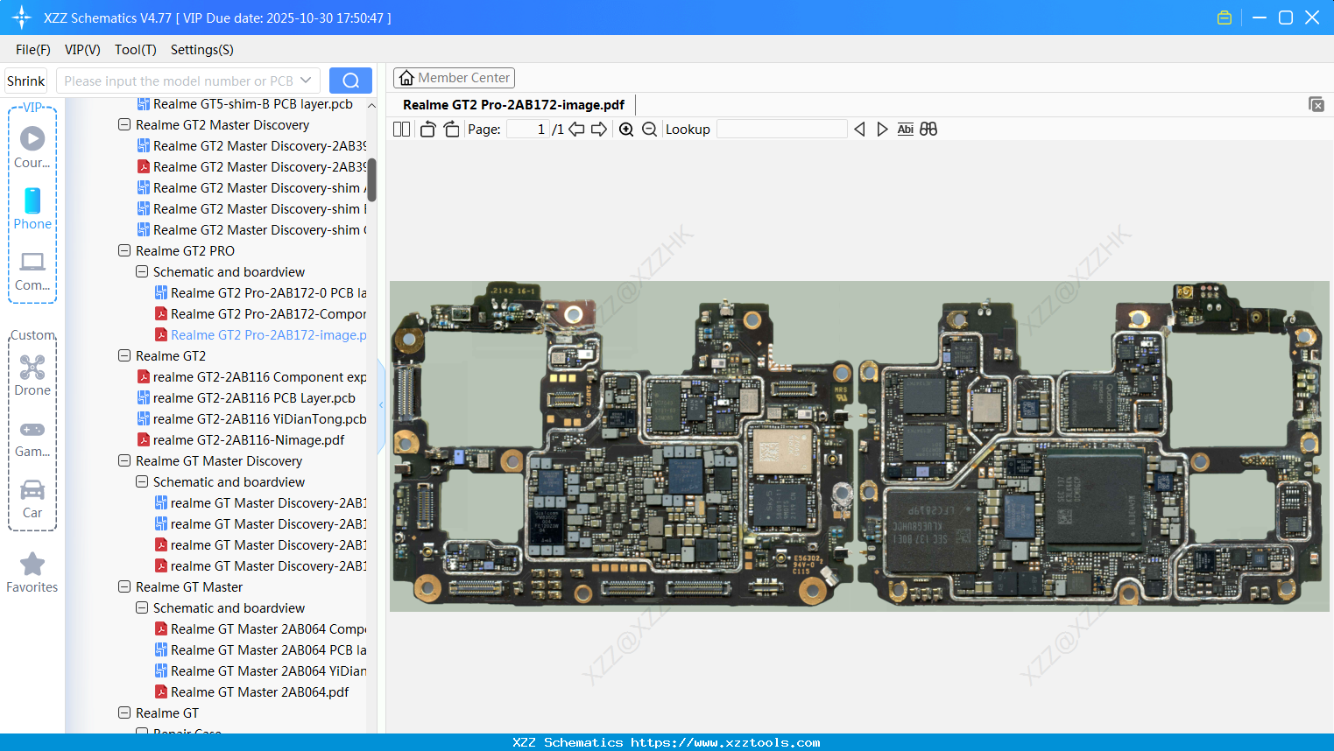Toggle the Abi text match option
This screenshot has width=1334, height=751.
[x=905, y=130]
